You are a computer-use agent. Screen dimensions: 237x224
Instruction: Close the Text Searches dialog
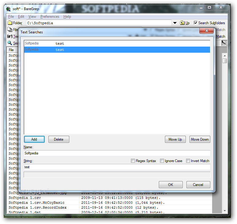pyautogui.click(x=207, y=31)
